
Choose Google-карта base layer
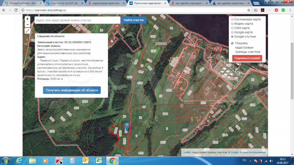233,32
